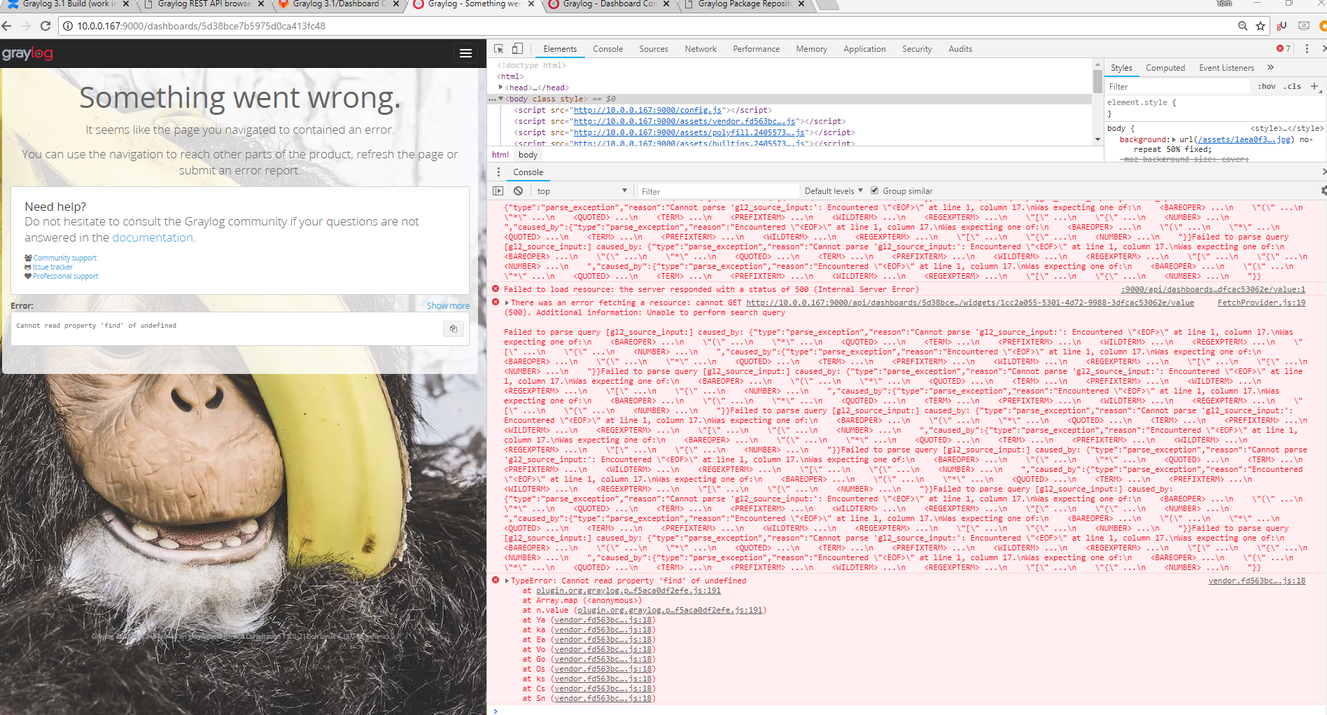Click the 'Something went wrong.' heading text
1327x715 pixels.
click(240, 97)
